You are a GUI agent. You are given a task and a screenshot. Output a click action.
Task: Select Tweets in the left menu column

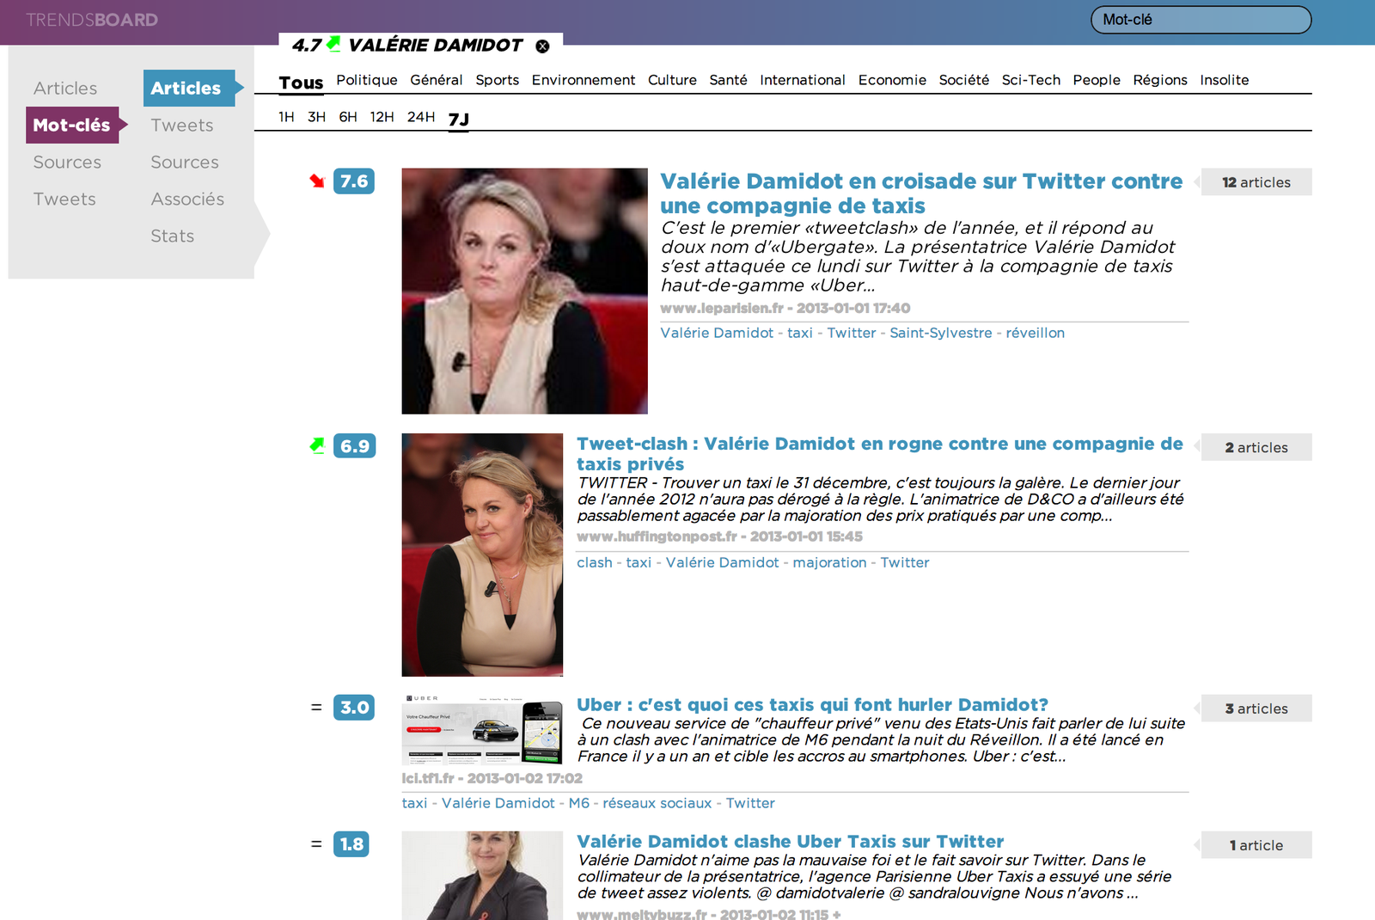tap(64, 199)
